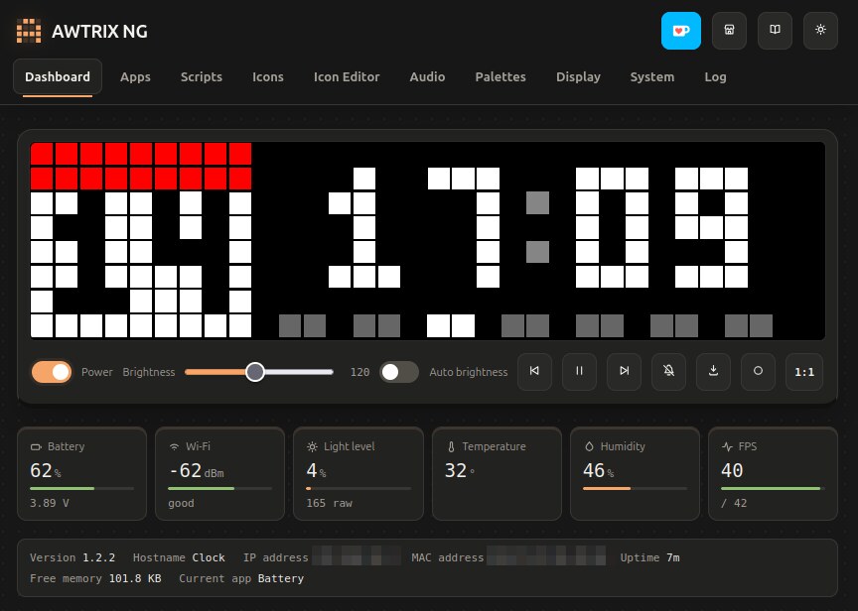Click the thermometer icon beside Temperature
858x611 pixels.
(451, 447)
